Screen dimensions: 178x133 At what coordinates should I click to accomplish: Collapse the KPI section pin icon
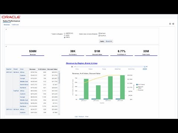pos(6,47)
